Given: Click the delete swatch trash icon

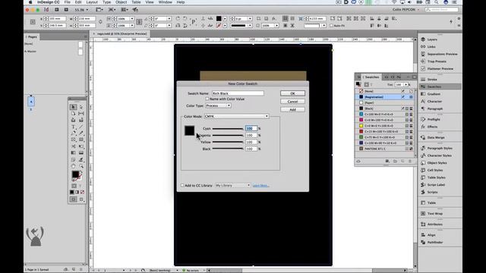Looking at the screenshot, I should click(x=410, y=162).
